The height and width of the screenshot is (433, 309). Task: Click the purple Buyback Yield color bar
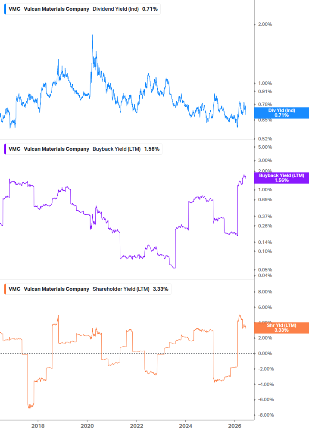5,149
